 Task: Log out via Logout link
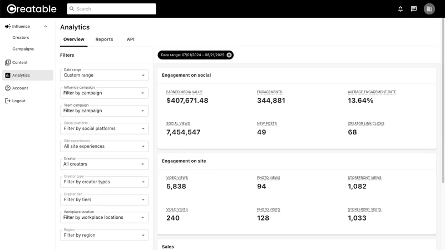19,101
